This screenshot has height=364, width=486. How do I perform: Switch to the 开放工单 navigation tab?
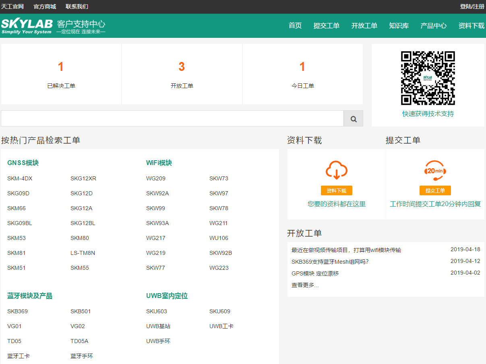pyautogui.click(x=364, y=25)
